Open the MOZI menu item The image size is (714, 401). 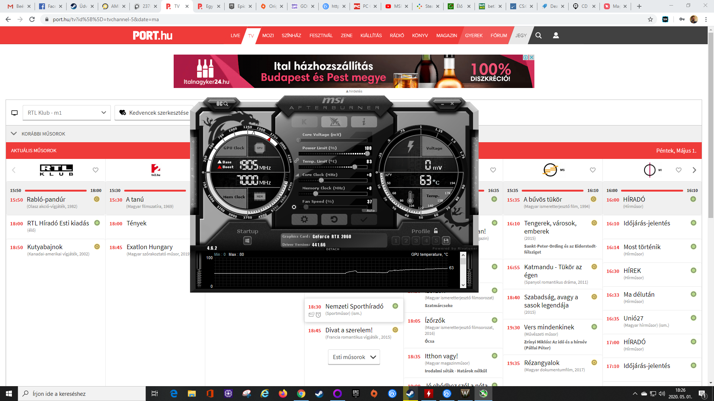click(268, 36)
